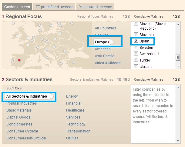185x147 pixels.
Task: Uncheck the Spain checkbox
Action: coord(136,41)
